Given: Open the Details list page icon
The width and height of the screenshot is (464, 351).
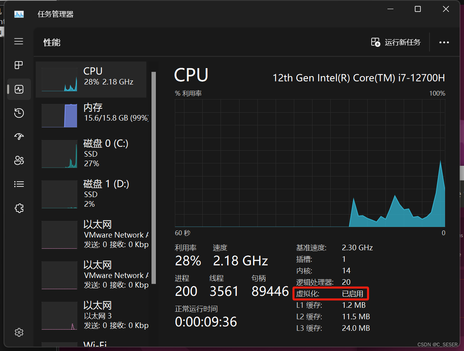Looking at the screenshot, I should 19,184.
